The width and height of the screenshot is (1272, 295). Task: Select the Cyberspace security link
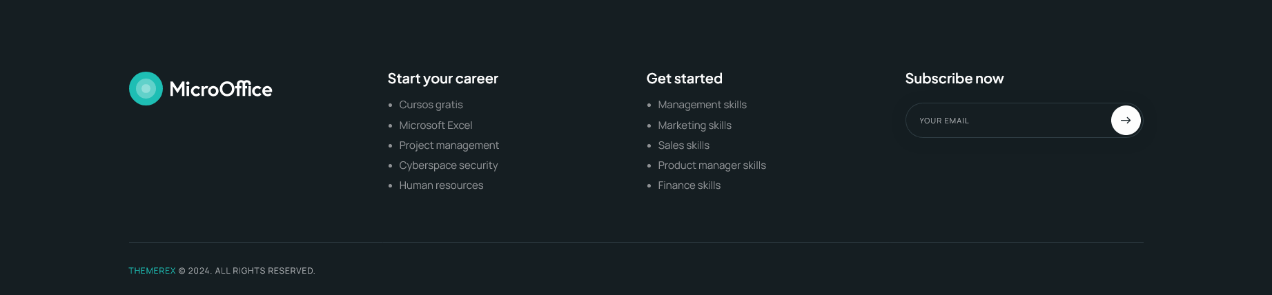448,165
